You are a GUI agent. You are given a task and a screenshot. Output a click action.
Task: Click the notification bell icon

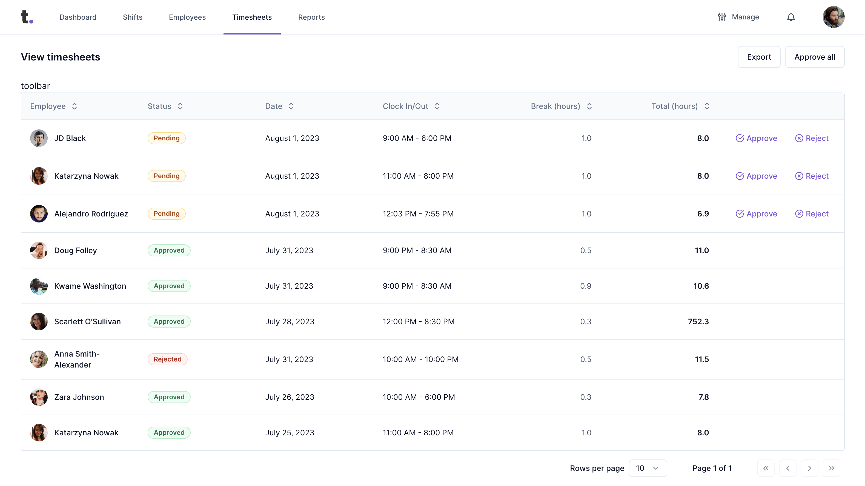pyautogui.click(x=791, y=17)
